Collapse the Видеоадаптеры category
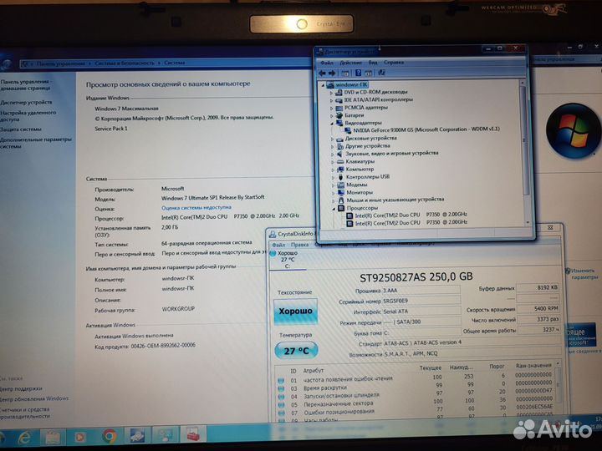 coord(333,122)
